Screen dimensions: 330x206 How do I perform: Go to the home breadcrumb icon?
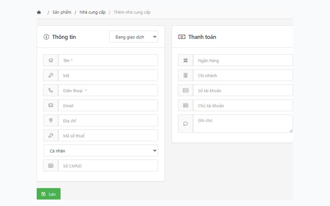coord(39,12)
